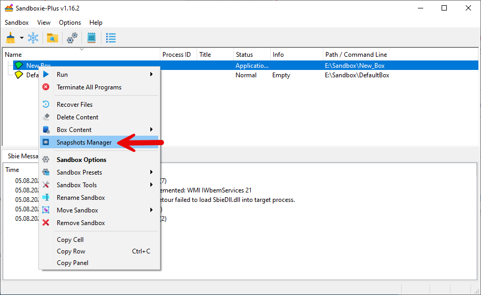Select Recover Files menu entry

click(x=99, y=104)
